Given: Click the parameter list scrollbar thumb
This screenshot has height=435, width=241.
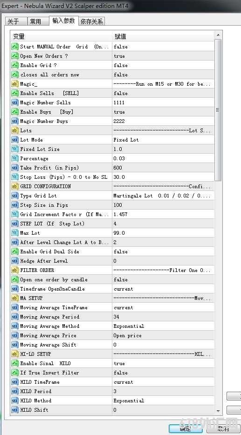Looking at the screenshot, I should coord(218,110).
